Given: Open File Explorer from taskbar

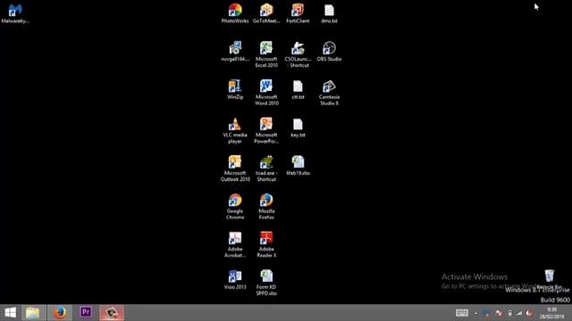Looking at the screenshot, I should click(x=33, y=312).
